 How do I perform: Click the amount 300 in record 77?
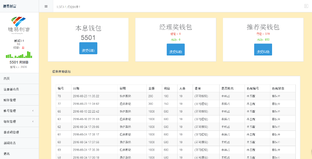[x=151, y=104]
